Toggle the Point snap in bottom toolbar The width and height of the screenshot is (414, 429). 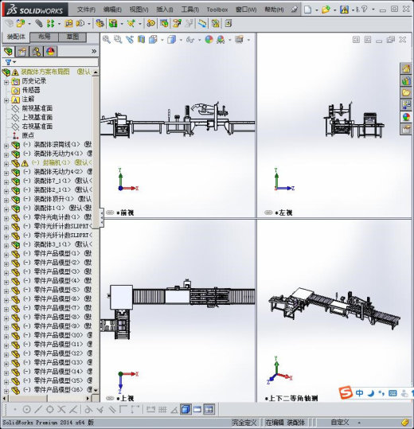[15, 410]
